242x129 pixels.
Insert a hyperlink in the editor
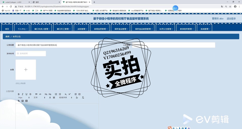click(x=19, y=101)
